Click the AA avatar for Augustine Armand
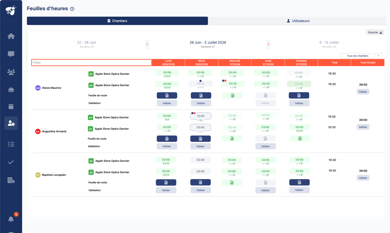Image resolution: width=390 pixels, height=233 pixels. pos(38,131)
